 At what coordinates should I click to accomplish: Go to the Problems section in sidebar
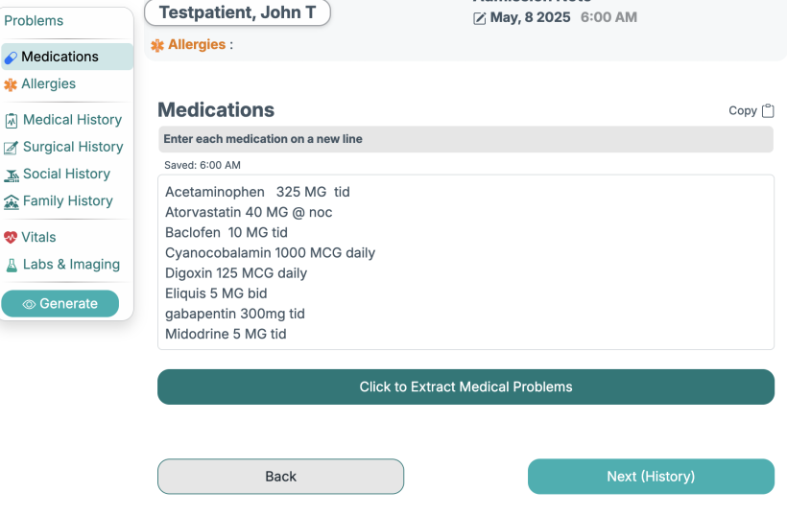35,21
